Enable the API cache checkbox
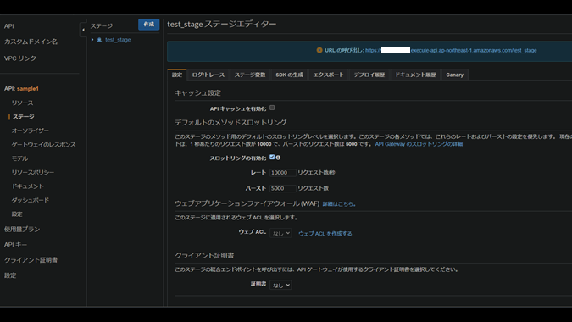 point(272,108)
